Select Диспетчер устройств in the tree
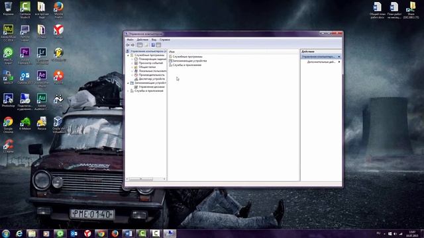This screenshot has height=238, width=424. tap(150, 79)
